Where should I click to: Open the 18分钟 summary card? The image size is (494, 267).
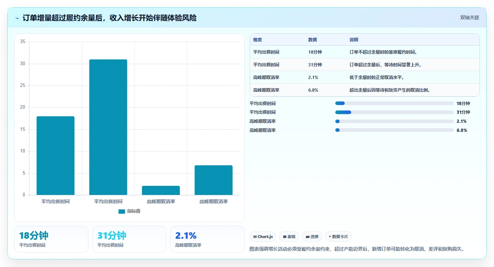point(51,239)
